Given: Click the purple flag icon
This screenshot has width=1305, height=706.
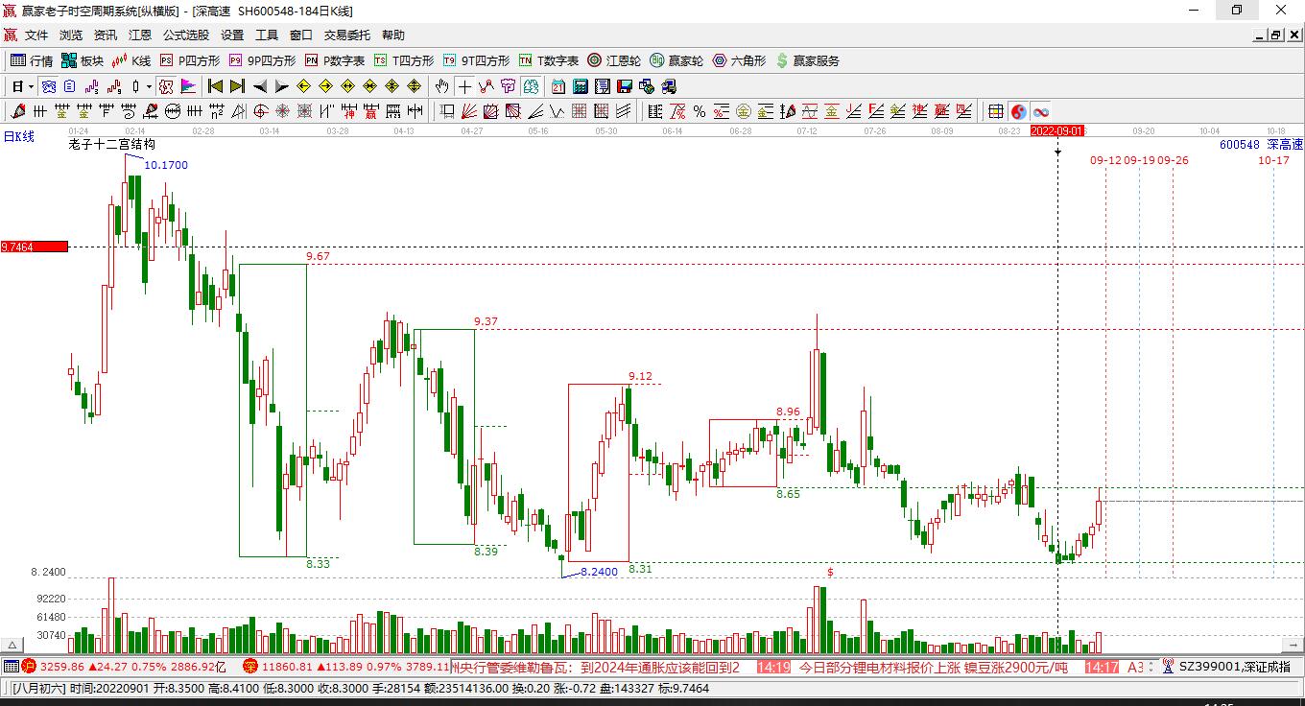Looking at the screenshot, I should tap(188, 86).
